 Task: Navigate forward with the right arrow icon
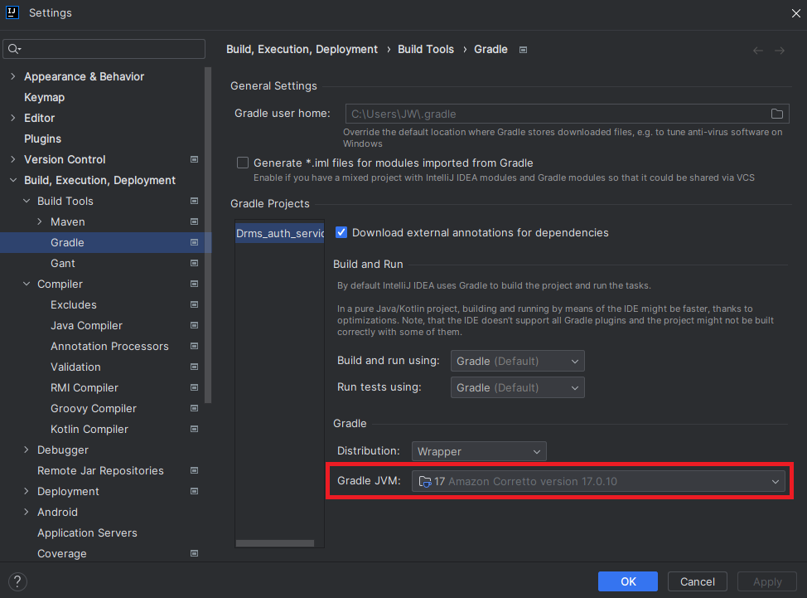tap(780, 51)
